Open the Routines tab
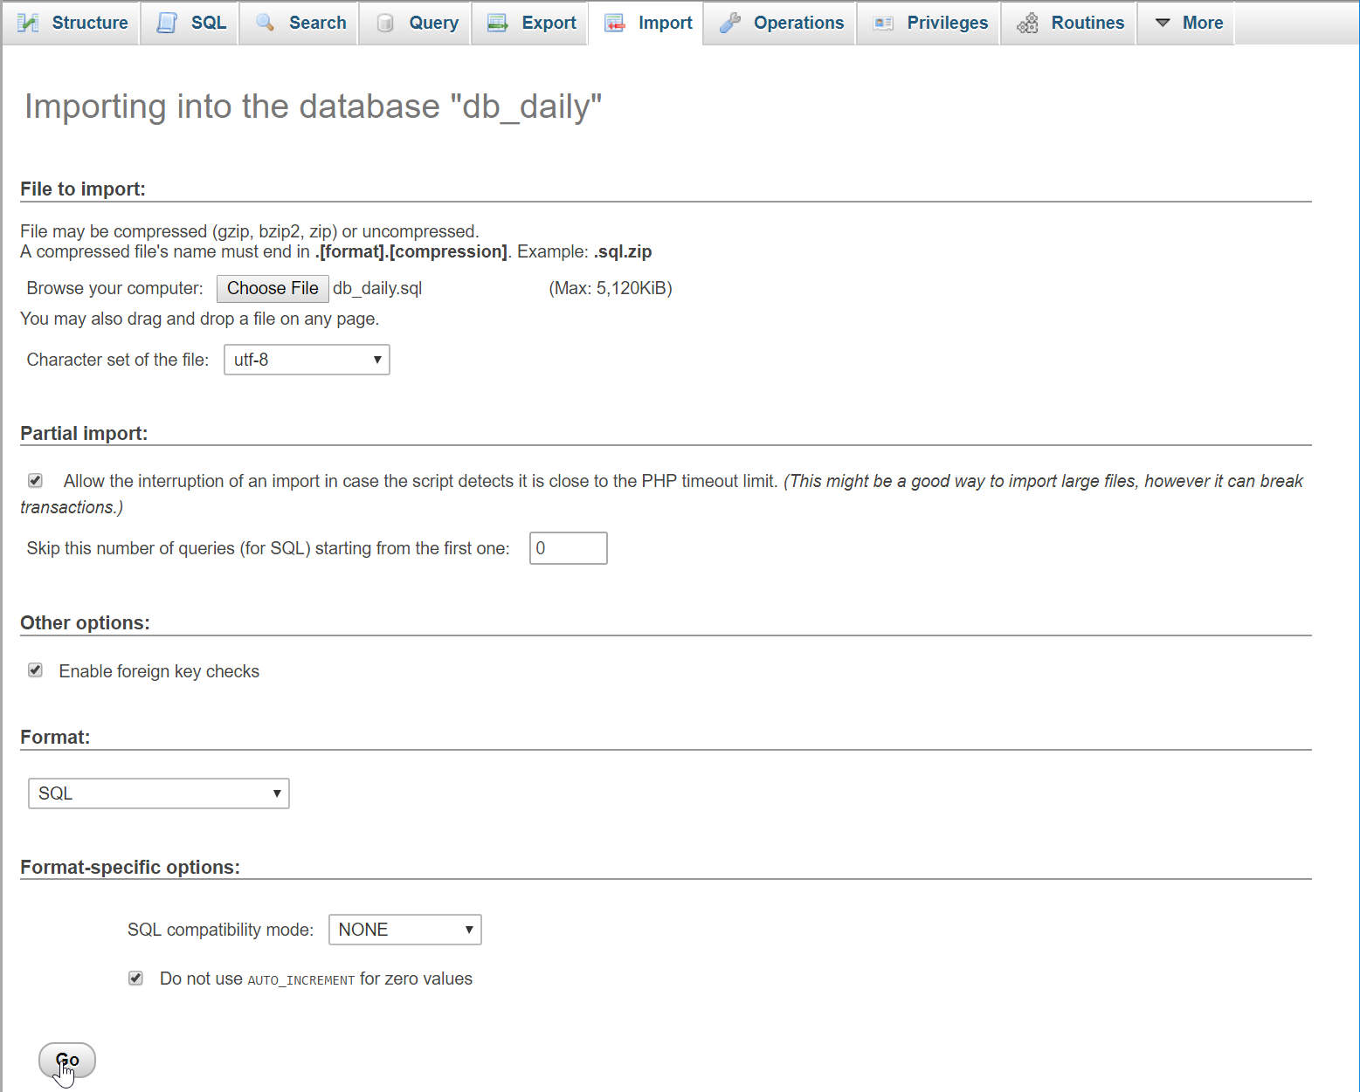 [x=1068, y=23]
